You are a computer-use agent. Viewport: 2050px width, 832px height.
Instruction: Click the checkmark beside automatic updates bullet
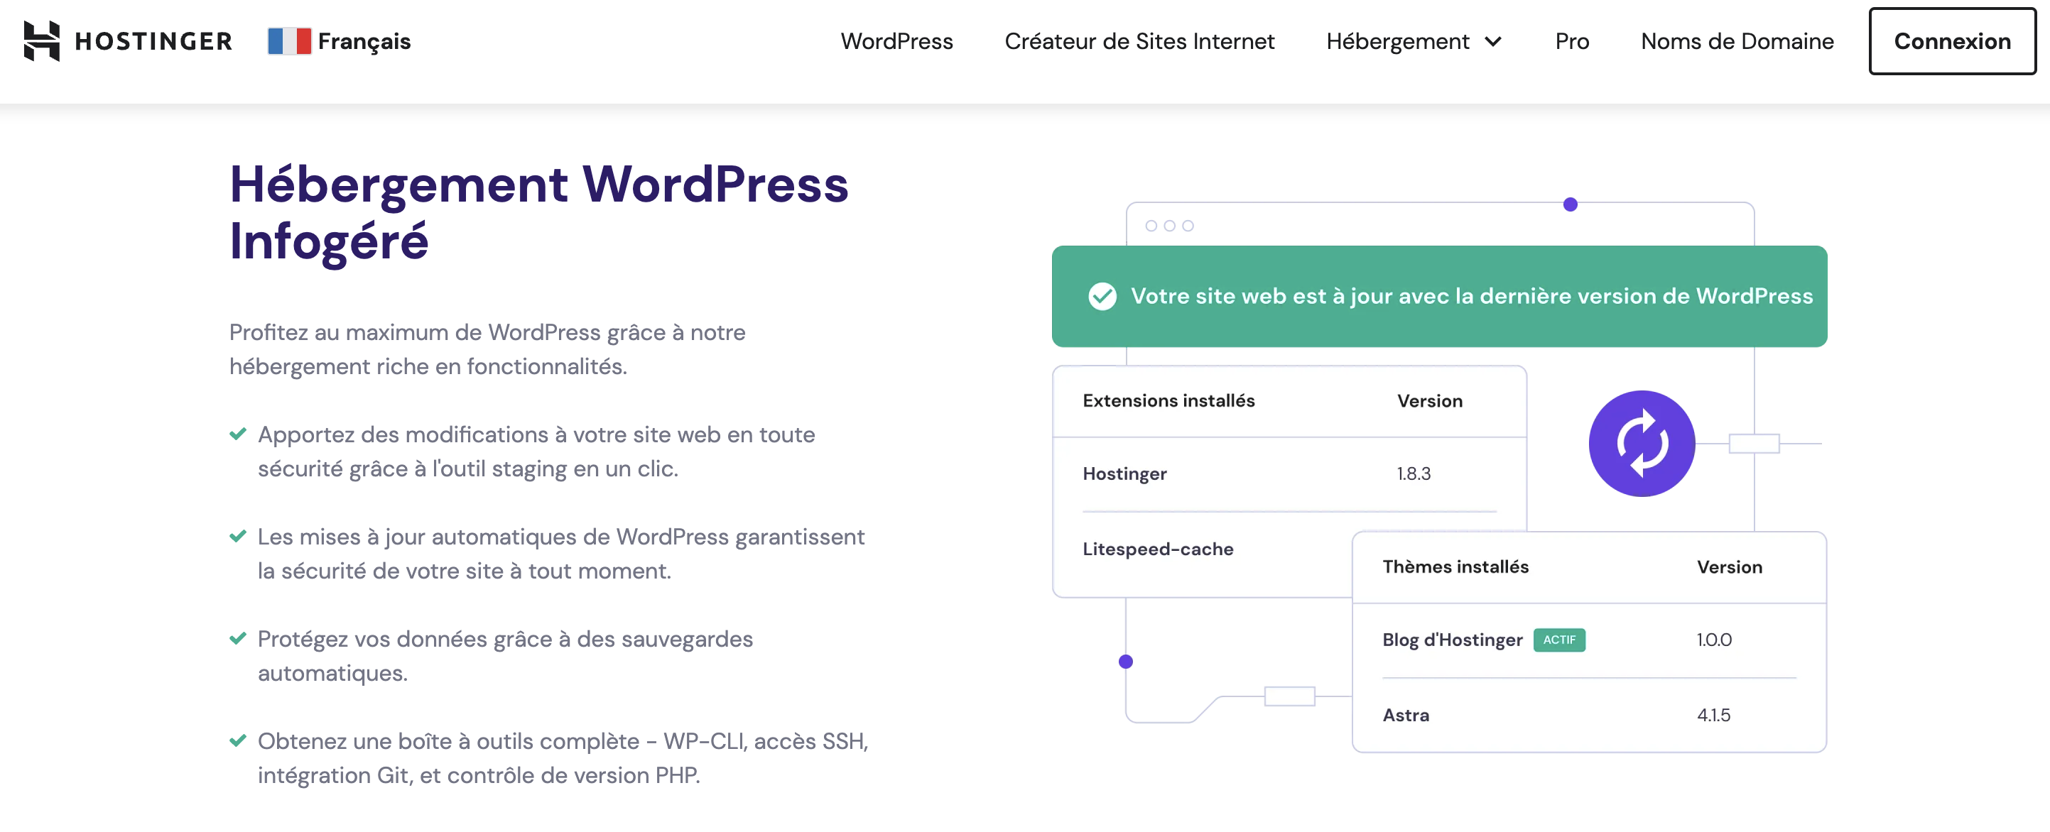tap(237, 537)
